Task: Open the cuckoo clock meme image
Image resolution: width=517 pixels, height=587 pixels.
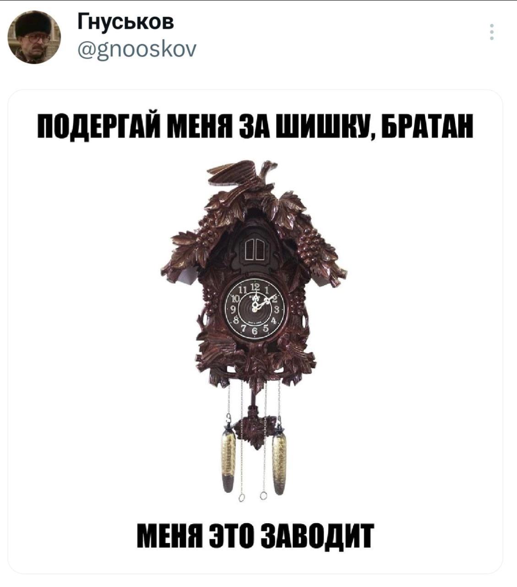Action: [x=256, y=331]
